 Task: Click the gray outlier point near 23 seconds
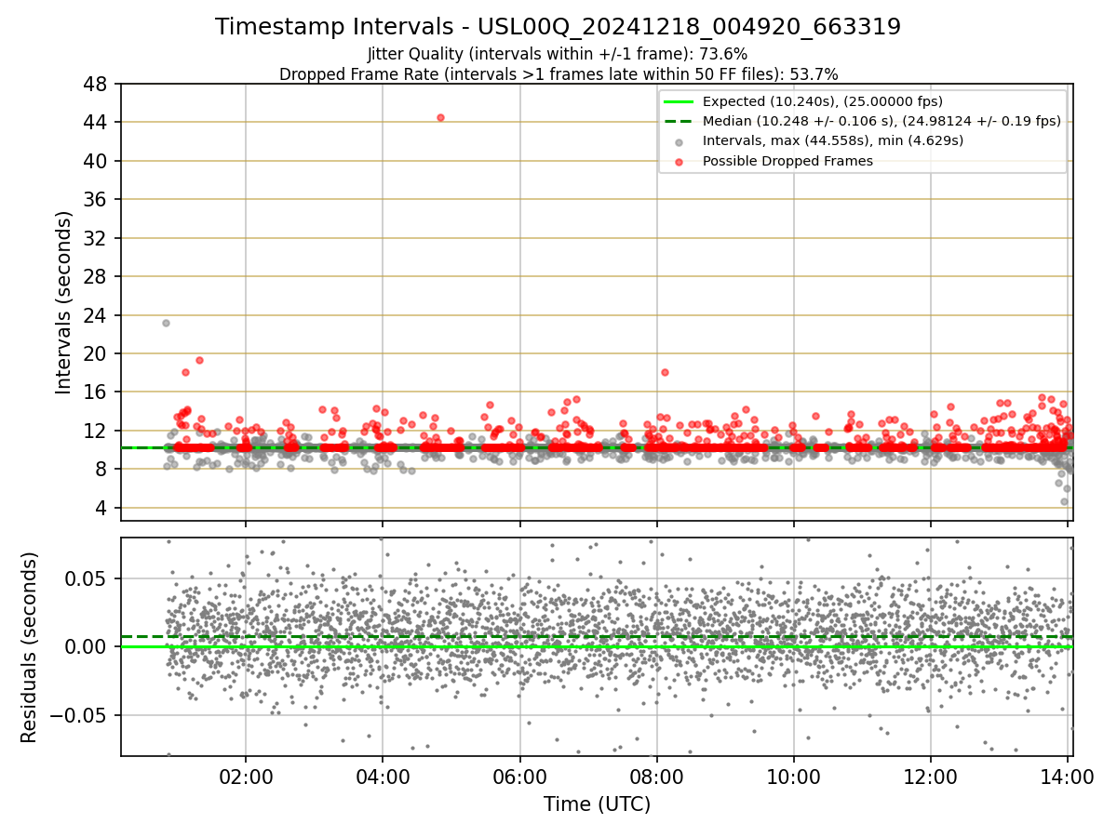coord(166,323)
